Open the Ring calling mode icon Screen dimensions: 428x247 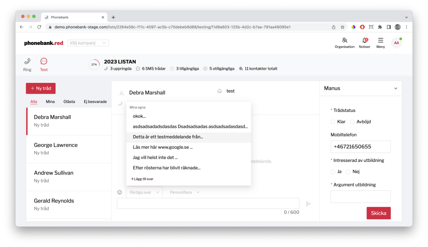tap(27, 62)
